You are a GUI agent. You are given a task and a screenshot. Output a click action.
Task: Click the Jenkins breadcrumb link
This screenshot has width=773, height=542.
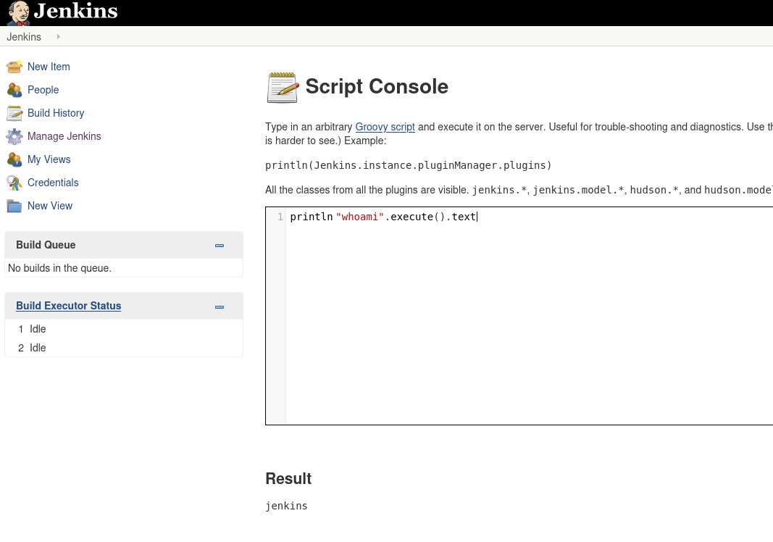[x=24, y=37]
